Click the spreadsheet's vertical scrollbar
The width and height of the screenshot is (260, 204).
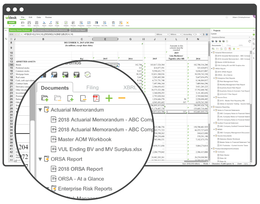209,101
